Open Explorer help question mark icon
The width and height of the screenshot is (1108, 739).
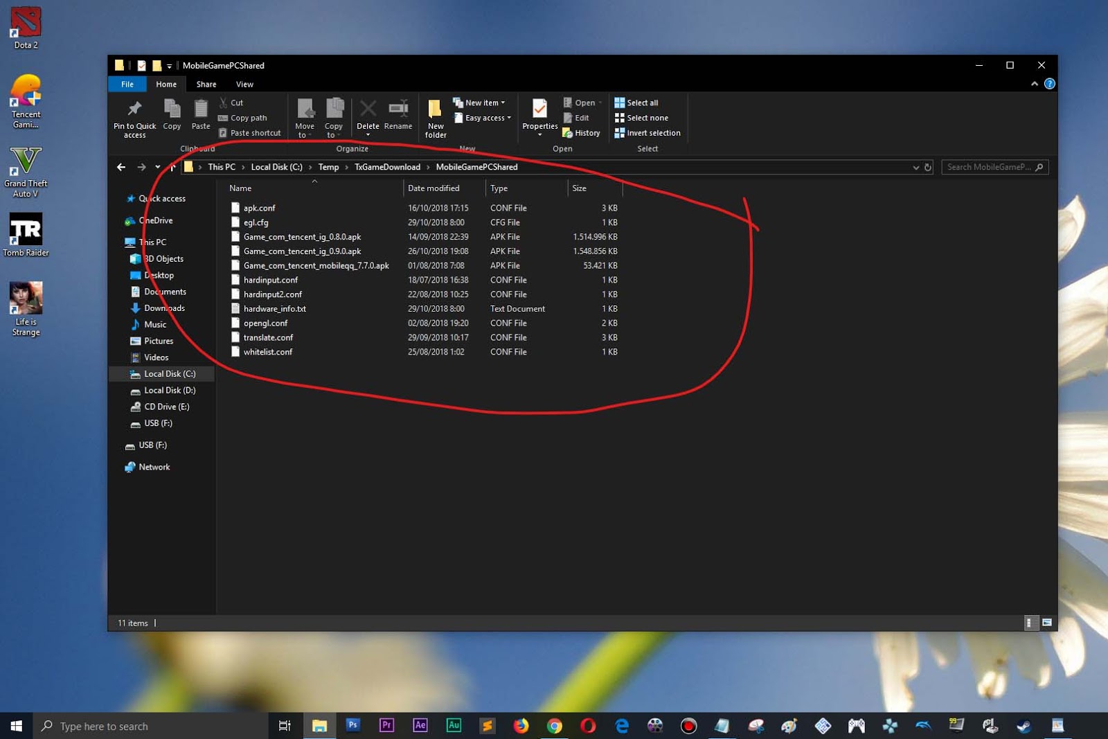tap(1050, 84)
